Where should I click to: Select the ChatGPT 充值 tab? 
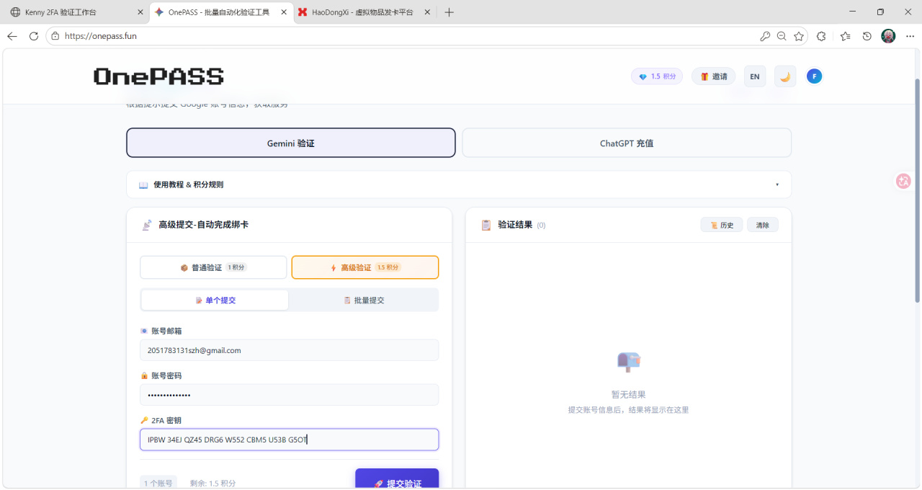pyautogui.click(x=627, y=143)
